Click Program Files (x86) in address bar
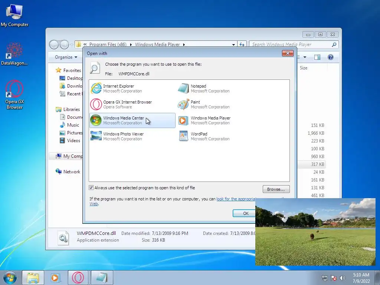This screenshot has height=285, width=380. 108,45
